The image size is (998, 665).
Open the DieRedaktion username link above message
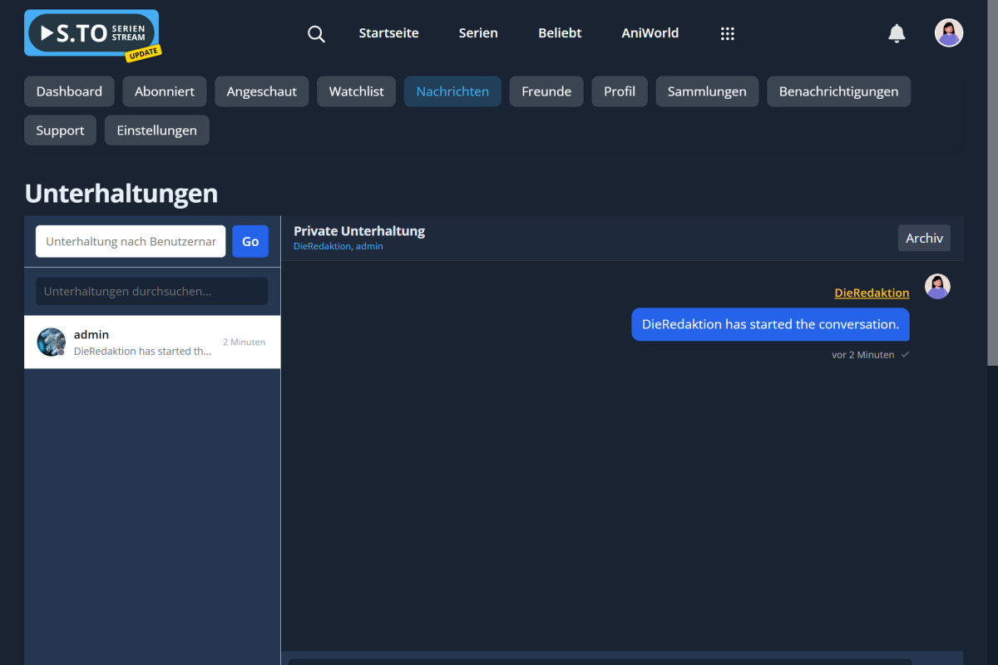tap(872, 293)
